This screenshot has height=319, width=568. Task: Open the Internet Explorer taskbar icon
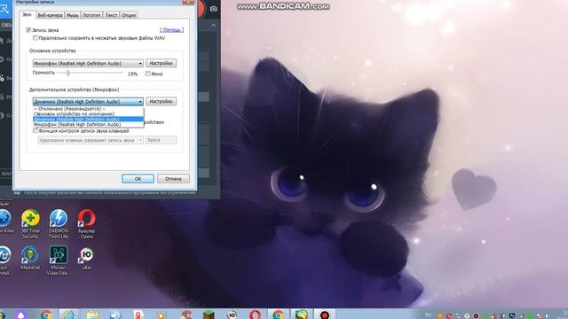(69, 315)
